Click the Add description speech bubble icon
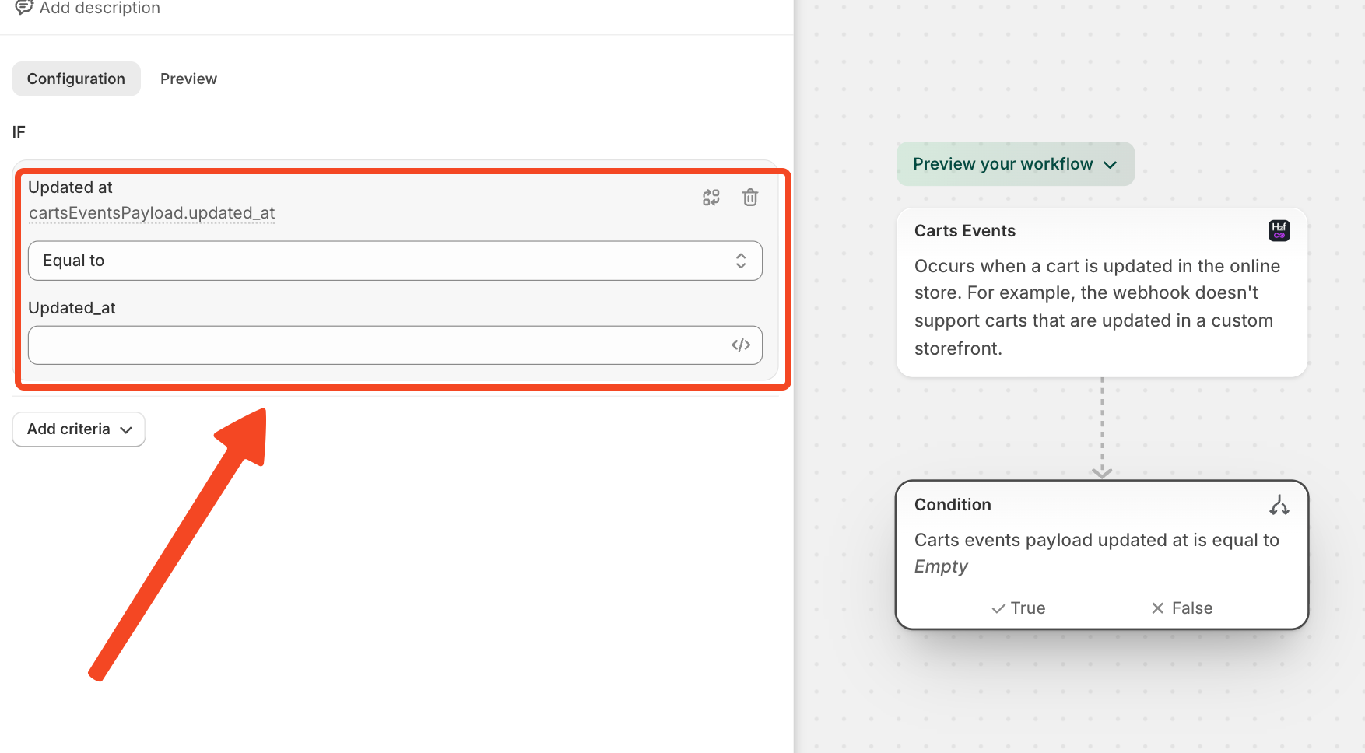The height and width of the screenshot is (753, 1365). [24, 8]
